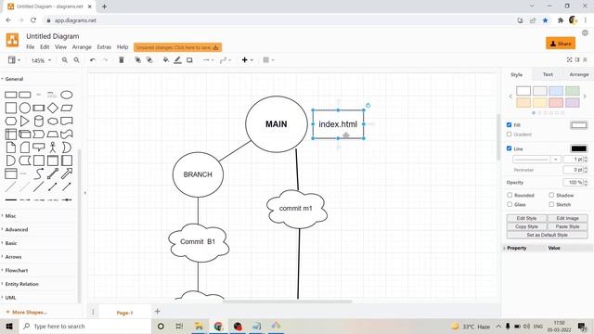Click the zoom in magnifier icon
Image resolution: width=594 pixels, height=334 pixels.
click(65, 59)
